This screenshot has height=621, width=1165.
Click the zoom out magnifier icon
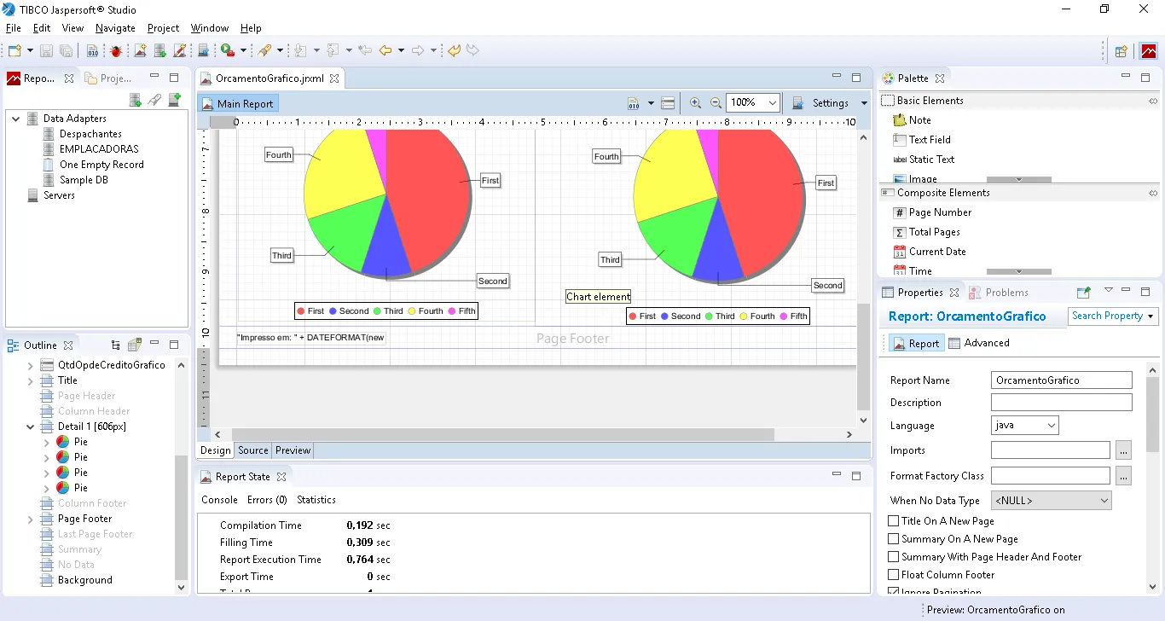pyautogui.click(x=716, y=103)
